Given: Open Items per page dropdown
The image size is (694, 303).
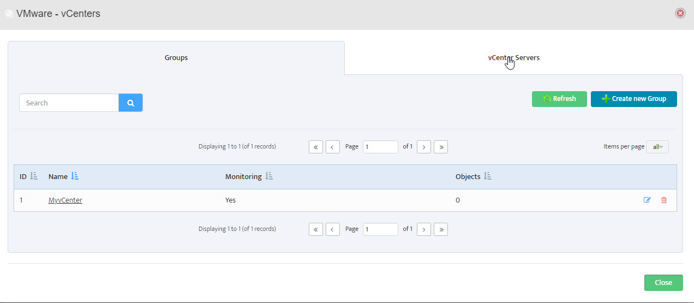Looking at the screenshot, I should tap(657, 147).
